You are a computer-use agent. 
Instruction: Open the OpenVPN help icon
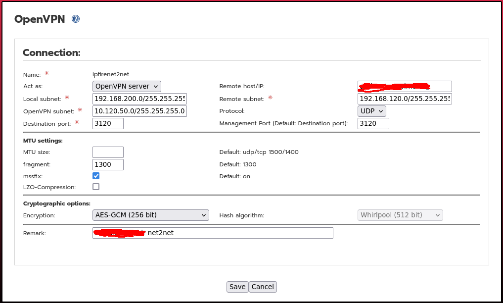(75, 19)
